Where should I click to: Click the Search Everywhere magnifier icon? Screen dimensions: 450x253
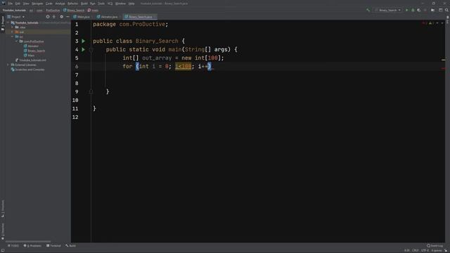pyautogui.click(x=446, y=10)
